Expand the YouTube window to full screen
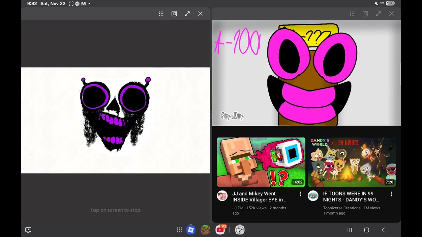This screenshot has width=422, height=237. (x=378, y=13)
